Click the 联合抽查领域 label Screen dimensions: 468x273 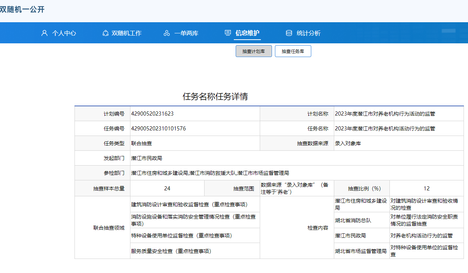click(x=109, y=228)
